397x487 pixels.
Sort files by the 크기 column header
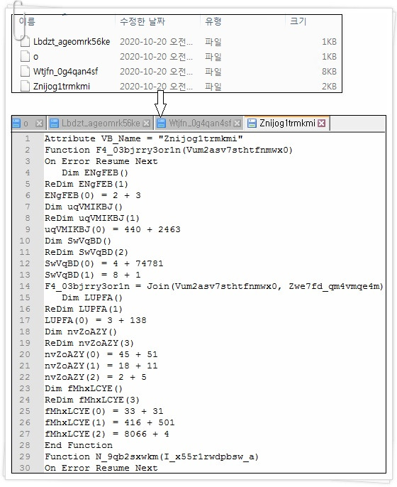[x=298, y=21]
